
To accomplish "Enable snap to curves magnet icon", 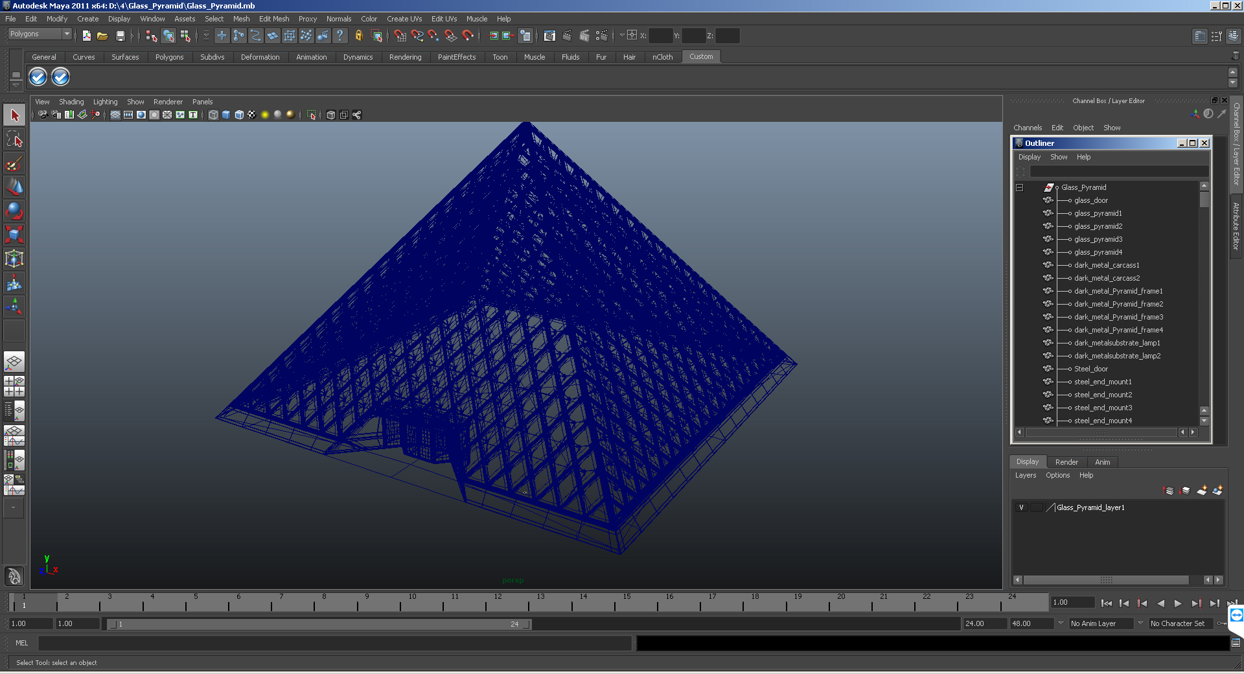I will 417,36.
